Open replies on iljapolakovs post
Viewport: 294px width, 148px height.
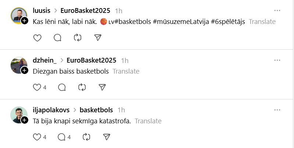coord(62,137)
